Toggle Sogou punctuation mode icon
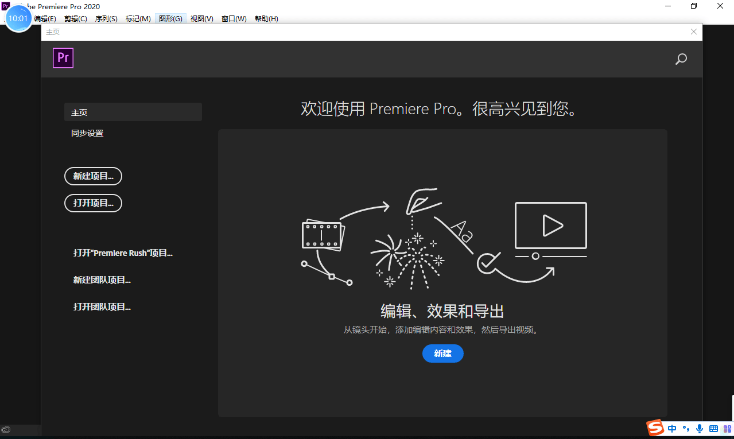 (686, 429)
